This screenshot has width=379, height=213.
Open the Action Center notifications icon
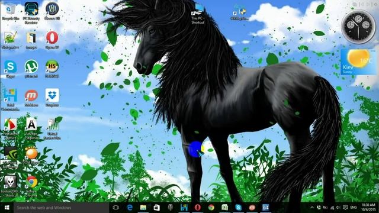[x=345, y=208]
